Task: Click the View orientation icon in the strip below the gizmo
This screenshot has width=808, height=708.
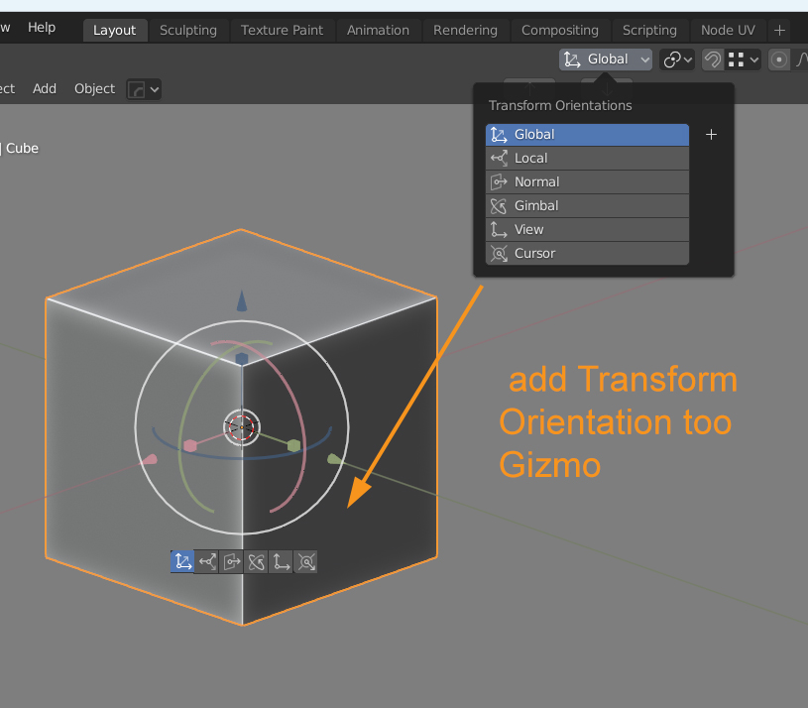Action: point(282,561)
